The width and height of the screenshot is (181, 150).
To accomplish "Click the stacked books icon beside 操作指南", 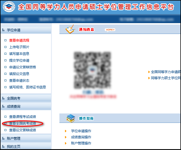I will tap(71, 118).
